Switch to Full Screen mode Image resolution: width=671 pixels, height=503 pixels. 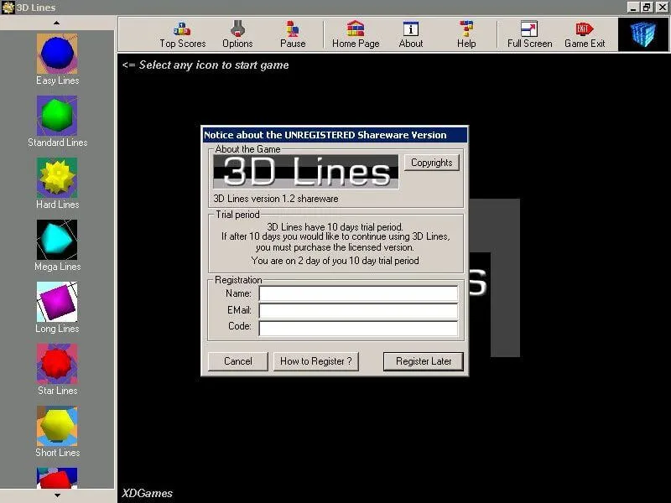point(529,34)
